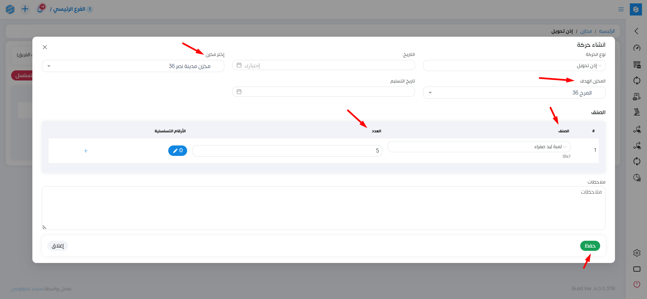Save the movement with حفظ button
The image size is (647, 299).
tap(590, 246)
